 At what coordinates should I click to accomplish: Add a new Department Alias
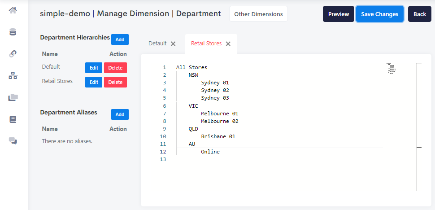120,114
